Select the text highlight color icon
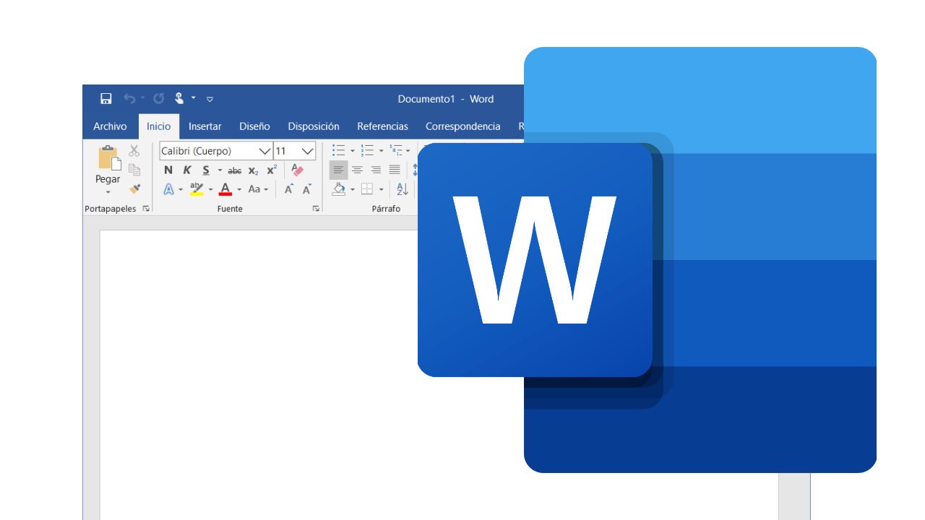 [196, 188]
